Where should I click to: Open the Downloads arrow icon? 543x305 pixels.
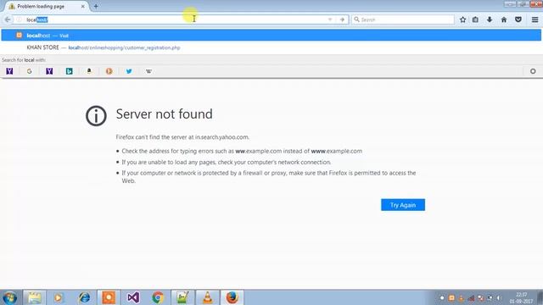pos(490,19)
